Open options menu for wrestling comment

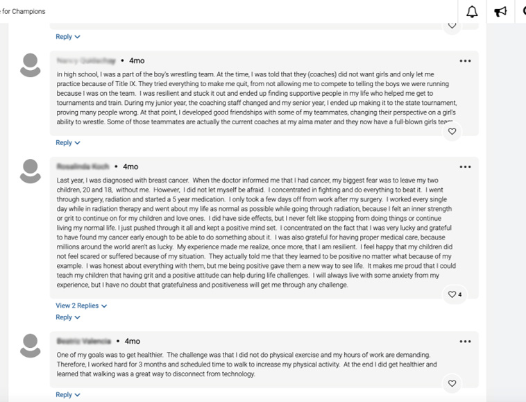coord(465,61)
